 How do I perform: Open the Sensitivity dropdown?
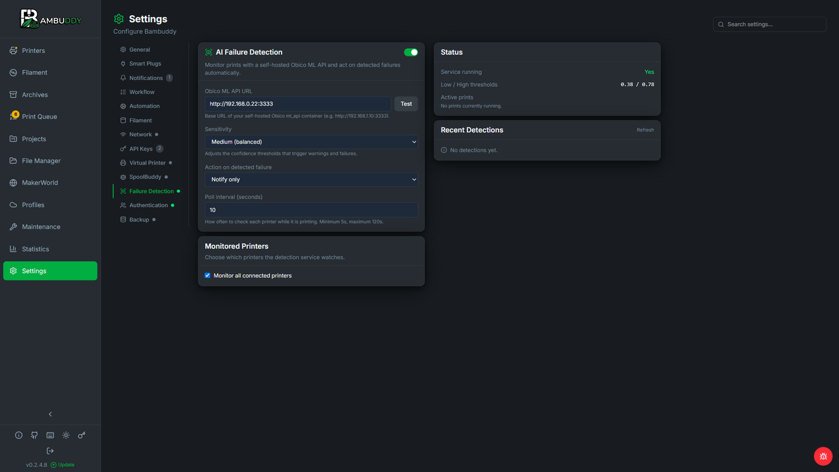point(311,142)
